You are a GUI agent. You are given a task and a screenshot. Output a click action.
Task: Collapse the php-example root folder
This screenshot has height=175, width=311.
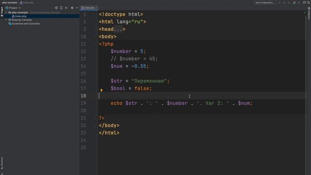click(x=6, y=13)
